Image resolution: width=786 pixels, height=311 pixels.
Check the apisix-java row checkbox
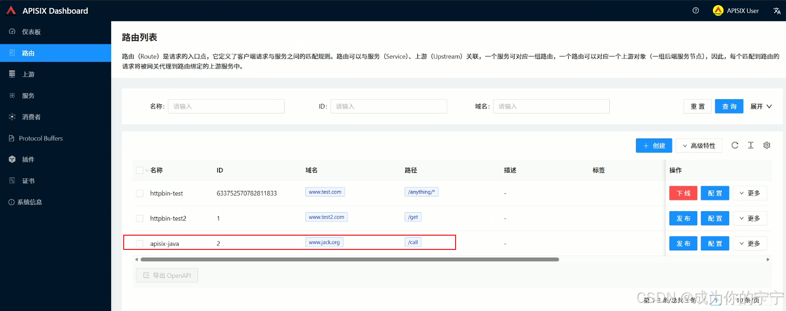point(139,243)
